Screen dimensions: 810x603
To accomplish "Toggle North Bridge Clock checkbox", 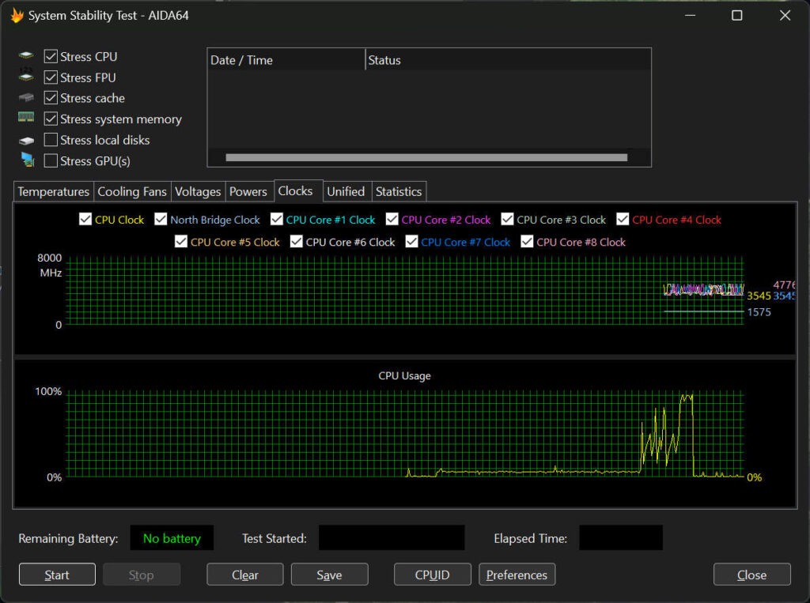I will click(161, 220).
